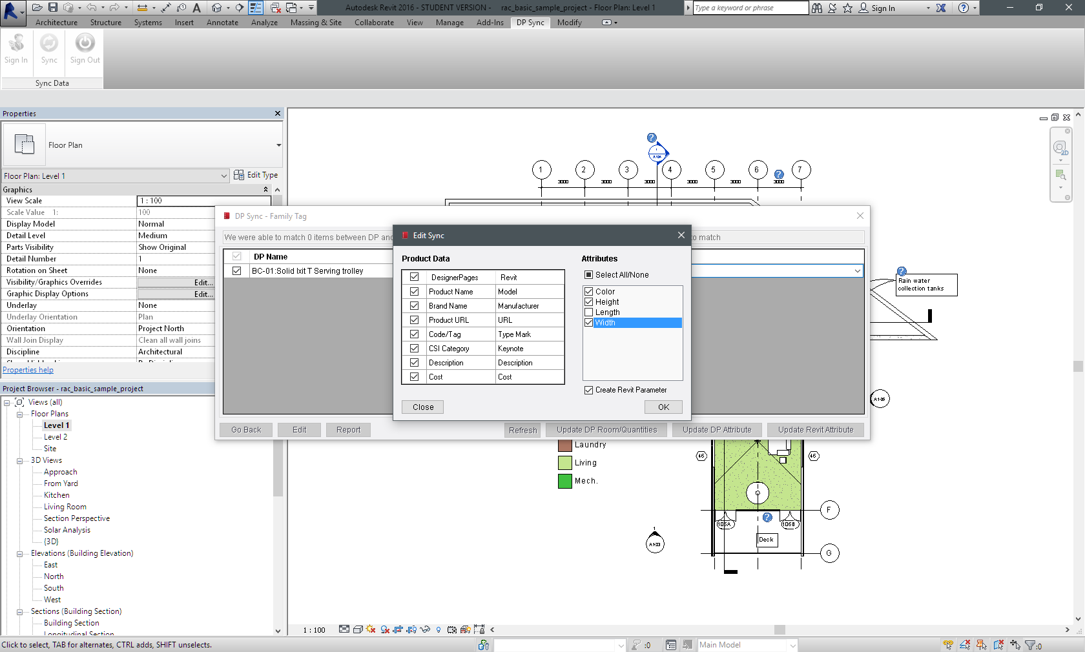Collapse the Views (all) tree node
This screenshot has width=1085, height=652.
pos(7,402)
